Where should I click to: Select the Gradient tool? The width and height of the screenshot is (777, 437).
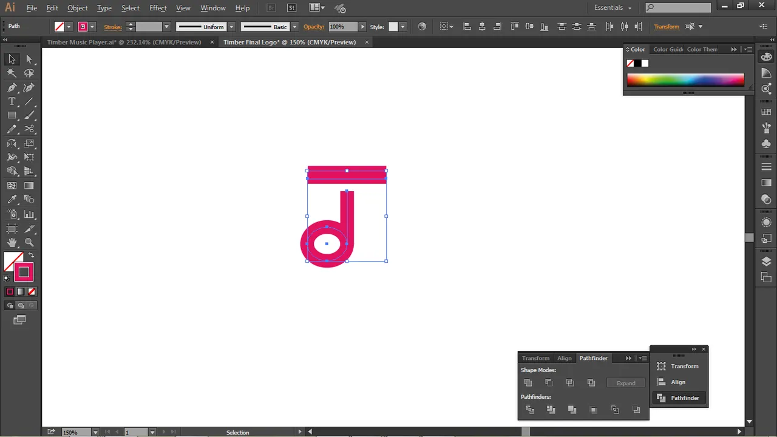pos(29,186)
